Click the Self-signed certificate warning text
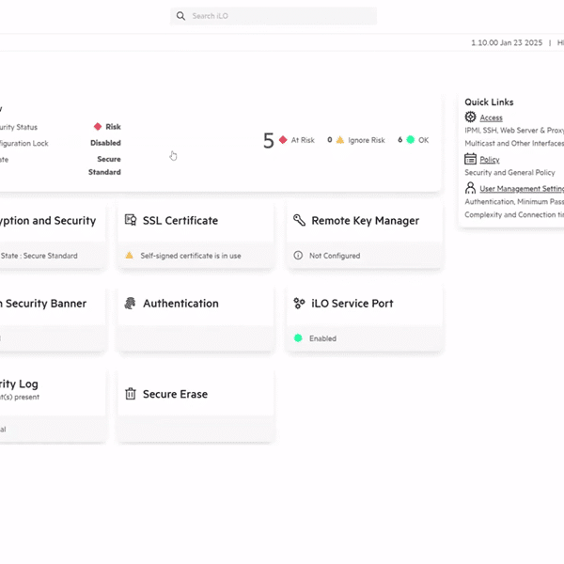Viewport: 564px width, 564px height. click(x=191, y=256)
